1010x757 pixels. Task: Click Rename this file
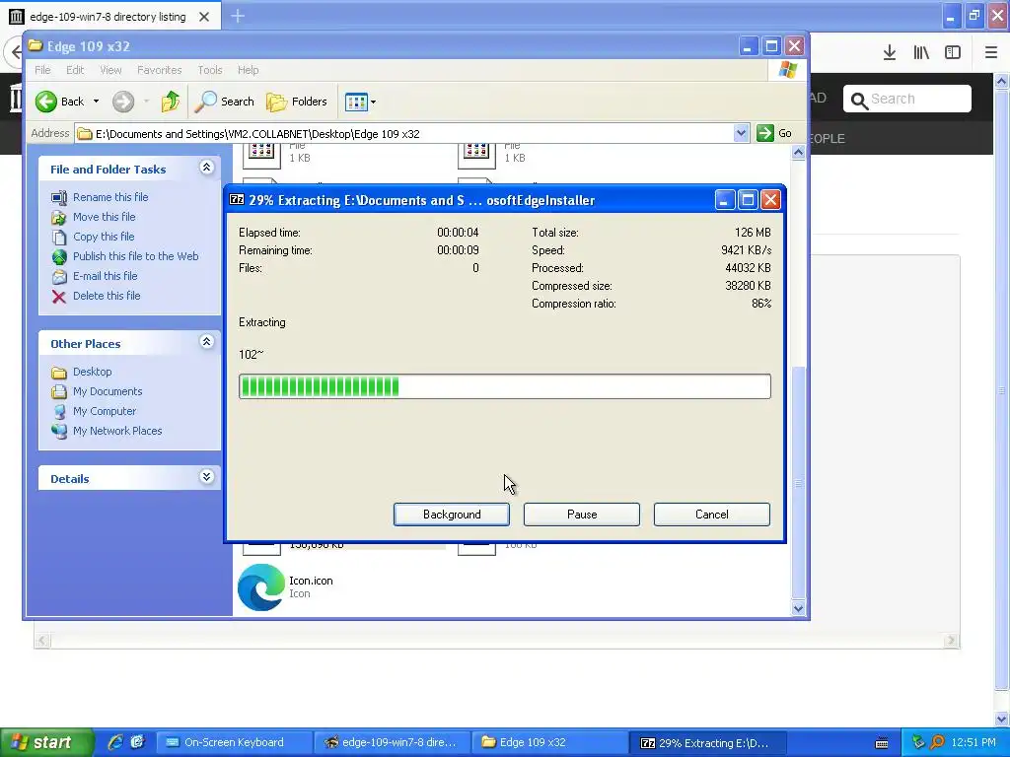coord(110,197)
